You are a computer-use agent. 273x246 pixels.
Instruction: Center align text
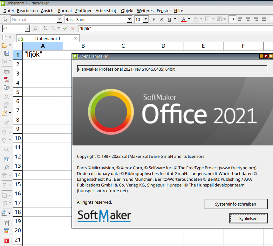(248, 19)
